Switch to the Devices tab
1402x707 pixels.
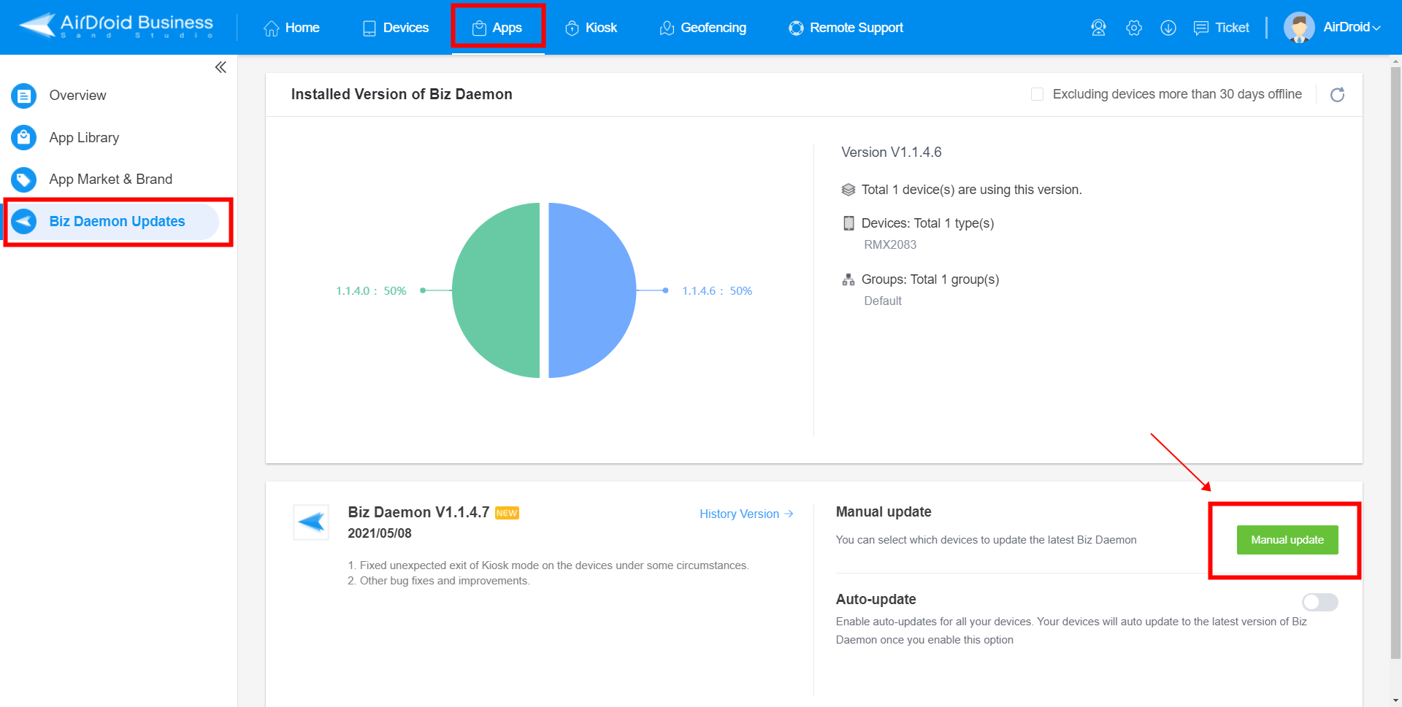point(396,28)
